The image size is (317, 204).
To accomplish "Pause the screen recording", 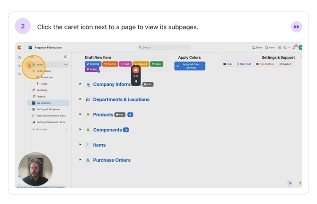I will [136, 81].
